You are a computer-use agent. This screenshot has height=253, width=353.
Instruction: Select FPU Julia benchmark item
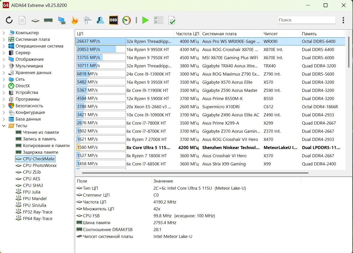[31, 192]
